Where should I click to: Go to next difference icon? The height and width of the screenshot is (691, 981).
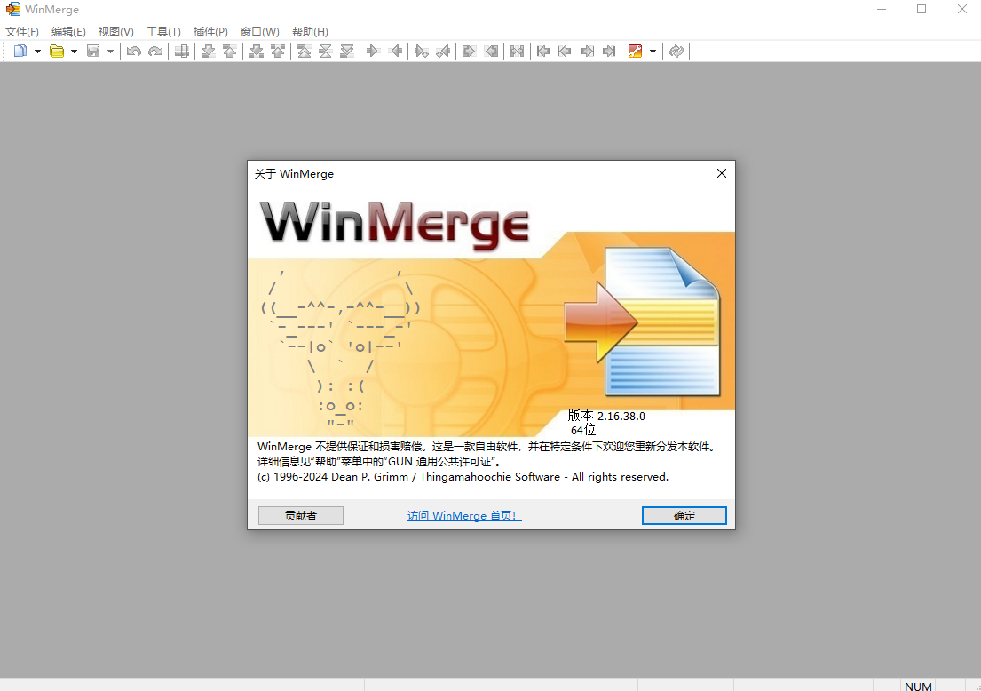(209, 52)
